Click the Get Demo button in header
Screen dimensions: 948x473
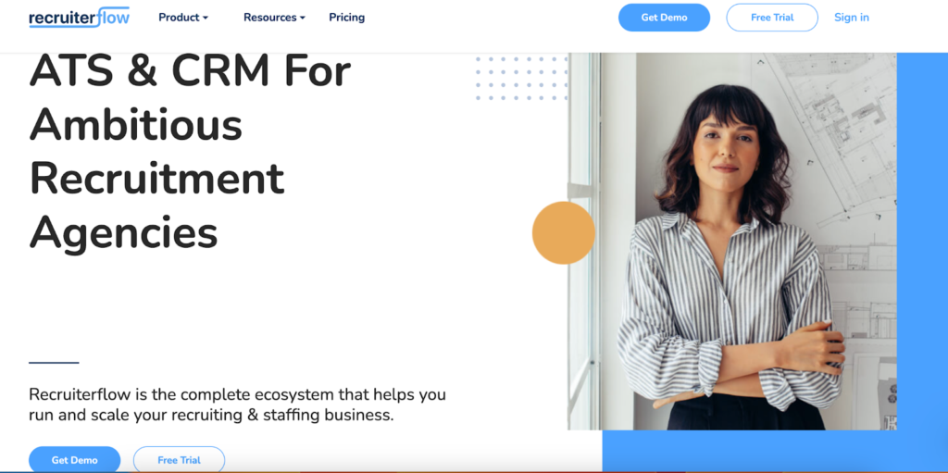click(664, 18)
